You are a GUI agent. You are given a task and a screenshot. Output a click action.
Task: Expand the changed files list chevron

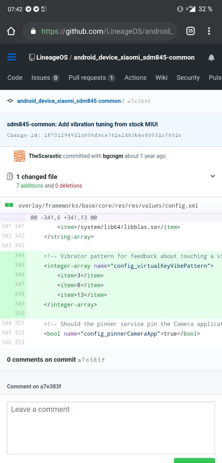click(x=213, y=176)
